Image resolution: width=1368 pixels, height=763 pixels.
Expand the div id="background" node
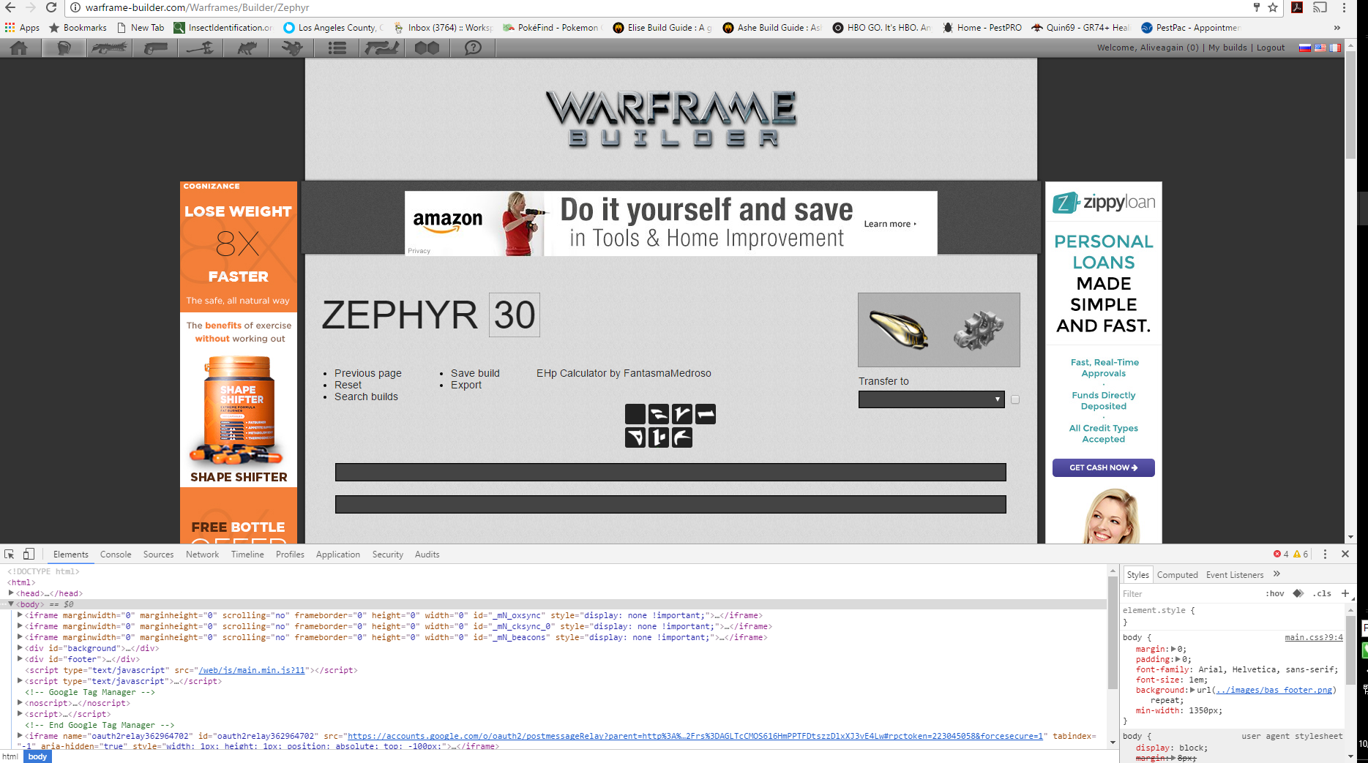(x=20, y=648)
